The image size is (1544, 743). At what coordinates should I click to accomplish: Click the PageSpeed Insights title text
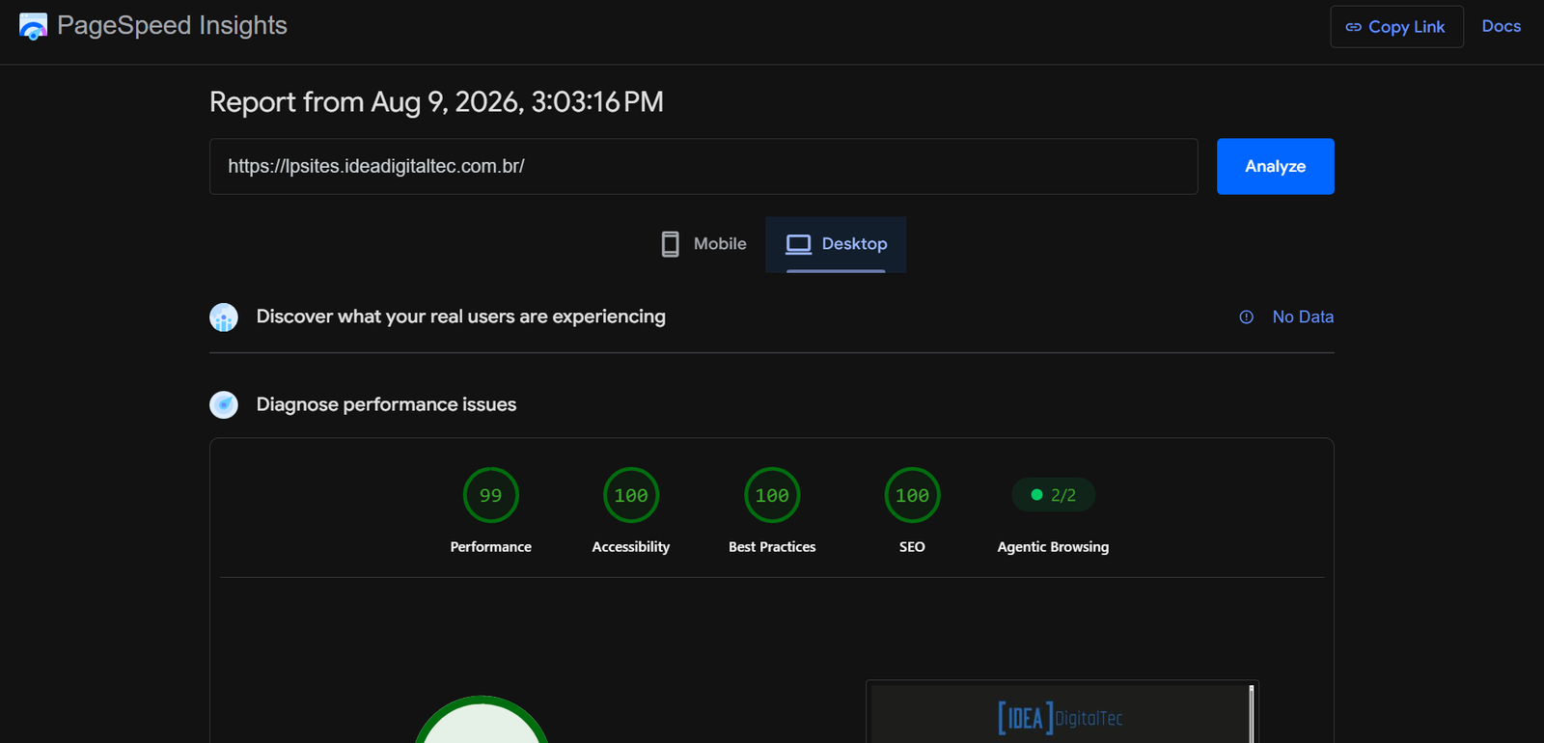[x=172, y=26]
